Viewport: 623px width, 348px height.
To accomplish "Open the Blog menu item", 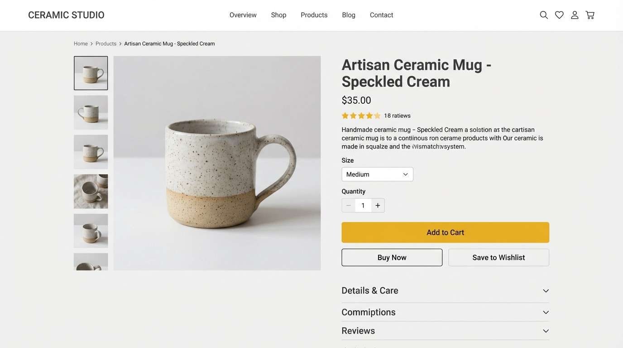I will pyautogui.click(x=349, y=15).
